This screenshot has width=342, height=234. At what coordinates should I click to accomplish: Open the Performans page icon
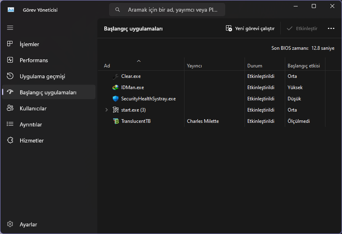pyautogui.click(x=10, y=60)
